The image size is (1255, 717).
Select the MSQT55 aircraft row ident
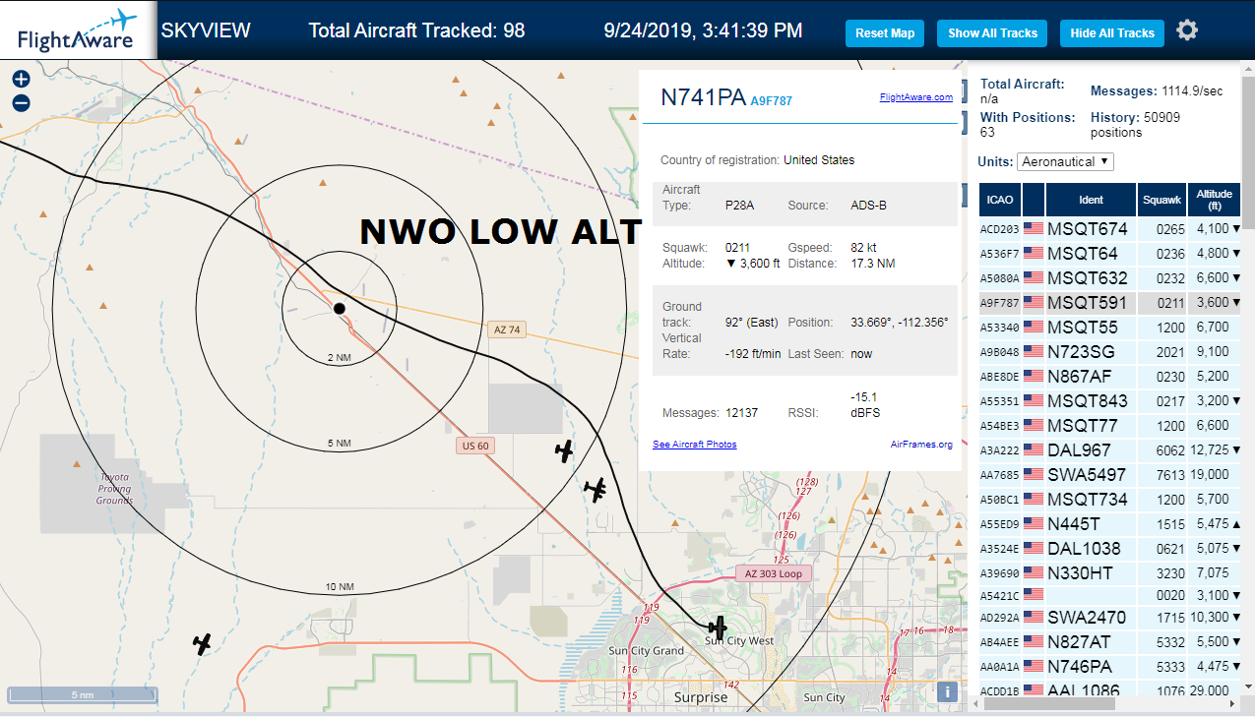1083,328
